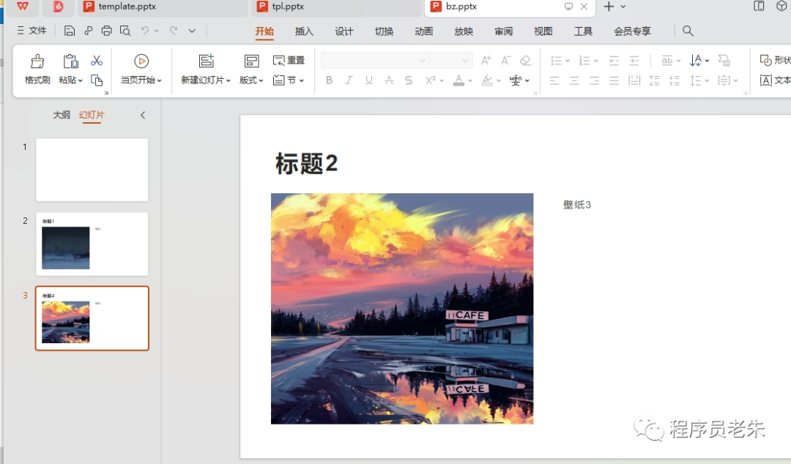
Task: Toggle justify text alignment
Action: point(614,81)
